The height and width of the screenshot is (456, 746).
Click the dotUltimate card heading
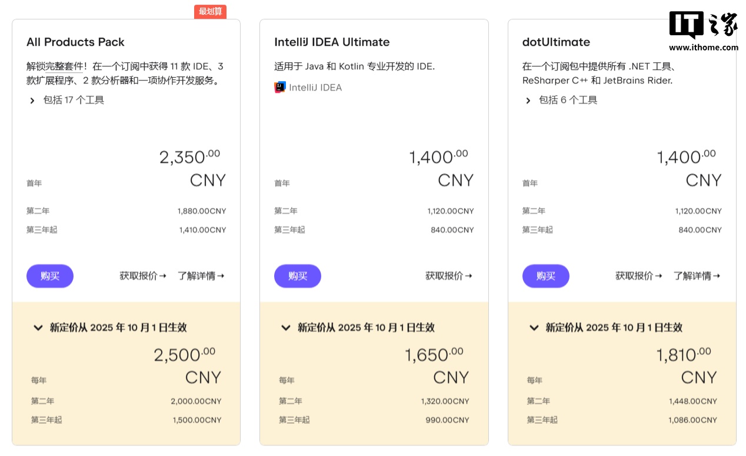(556, 42)
